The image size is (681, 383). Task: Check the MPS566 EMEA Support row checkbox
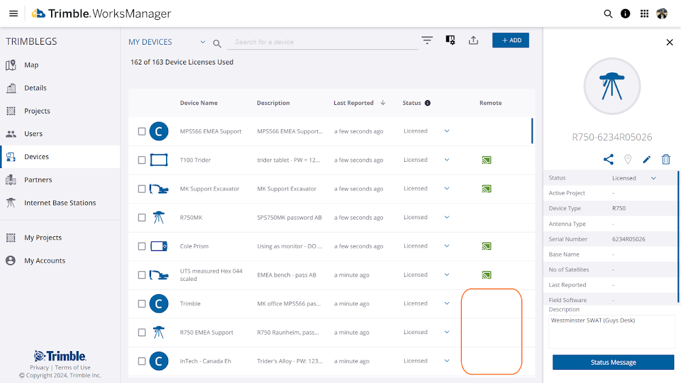(142, 131)
